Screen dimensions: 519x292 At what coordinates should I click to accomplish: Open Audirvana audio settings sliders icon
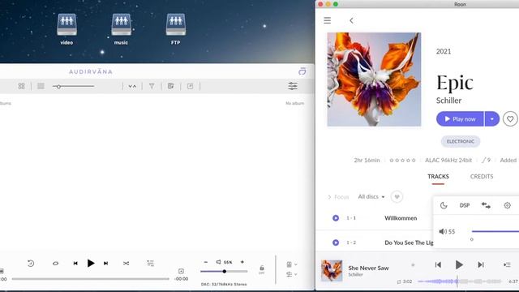(293, 86)
